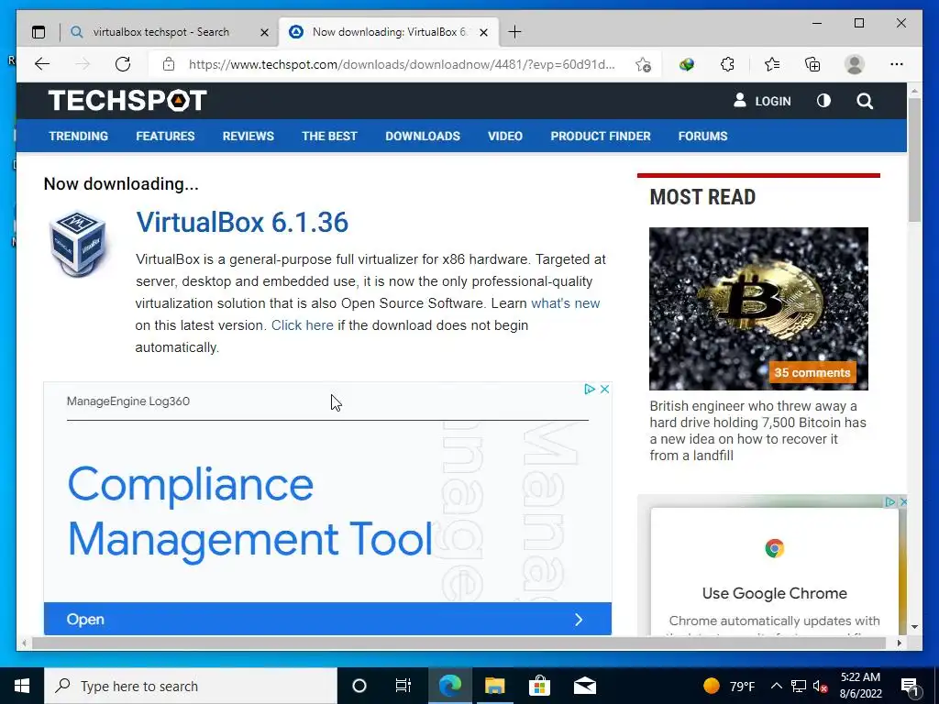Click the VirtualBox cube logo
The height and width of the screenshot is (704, 939).
click(x=78, y=244)
